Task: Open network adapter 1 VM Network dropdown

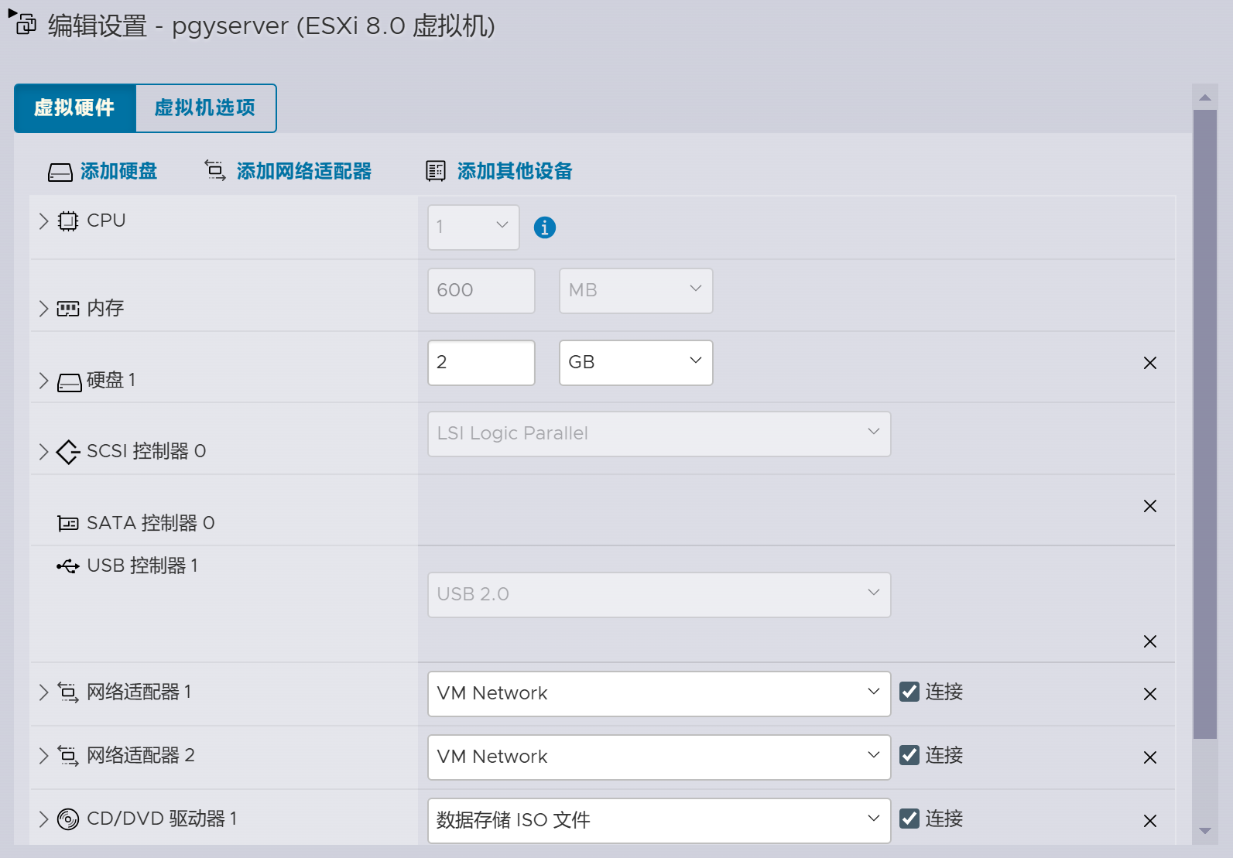Action: (659, 694)
